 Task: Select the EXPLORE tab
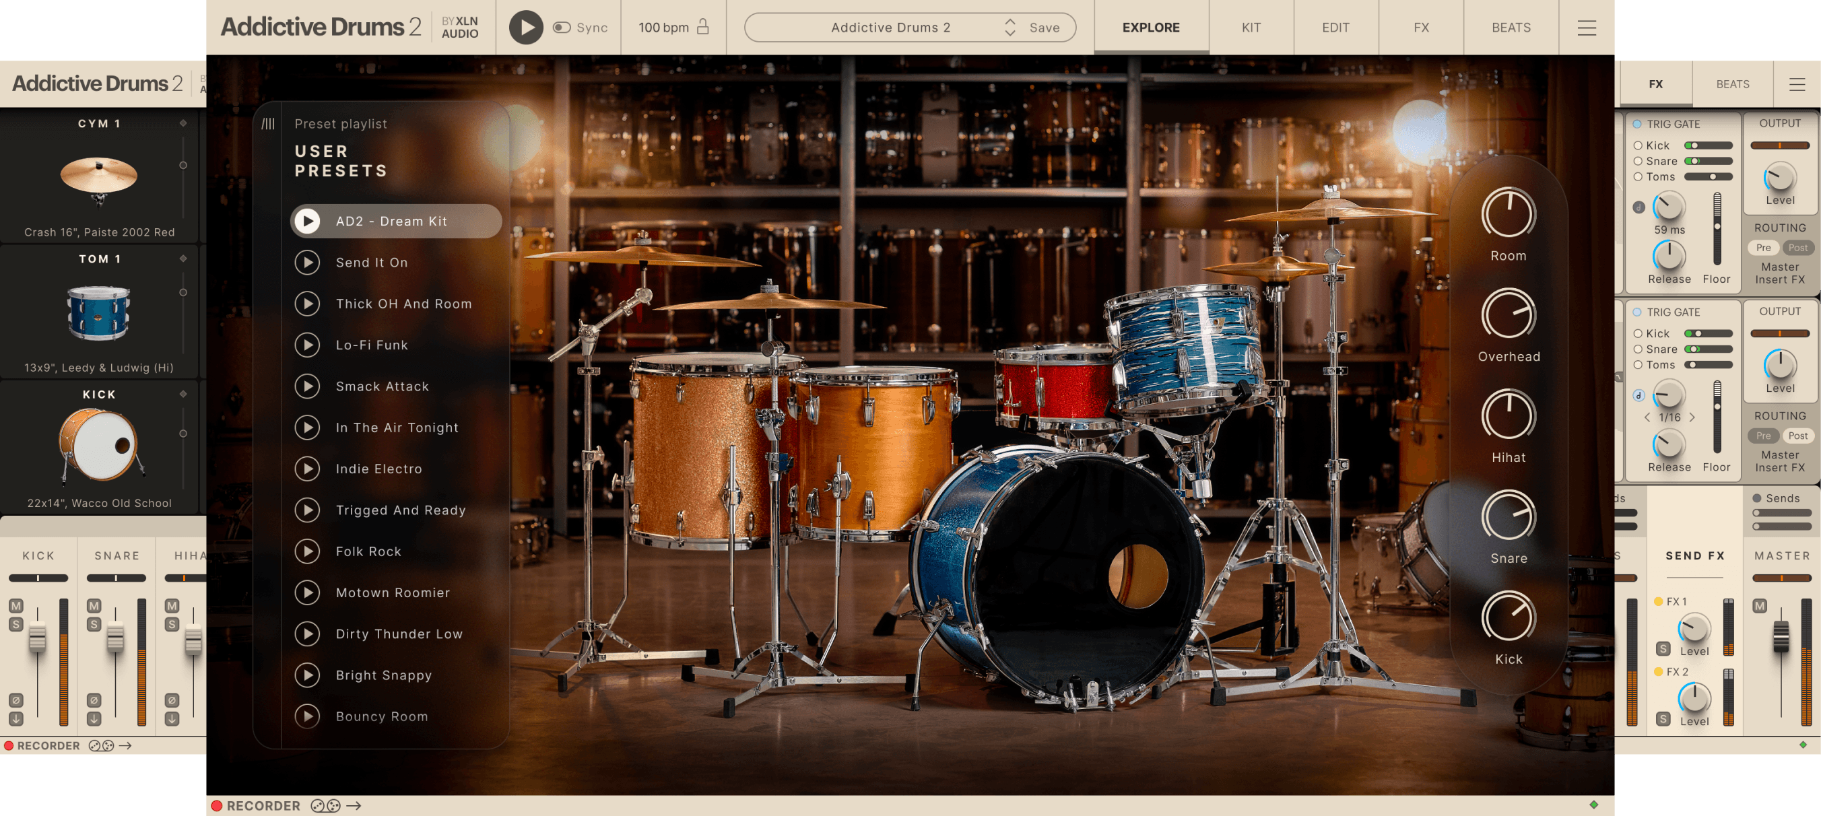tap(1150, 28)
